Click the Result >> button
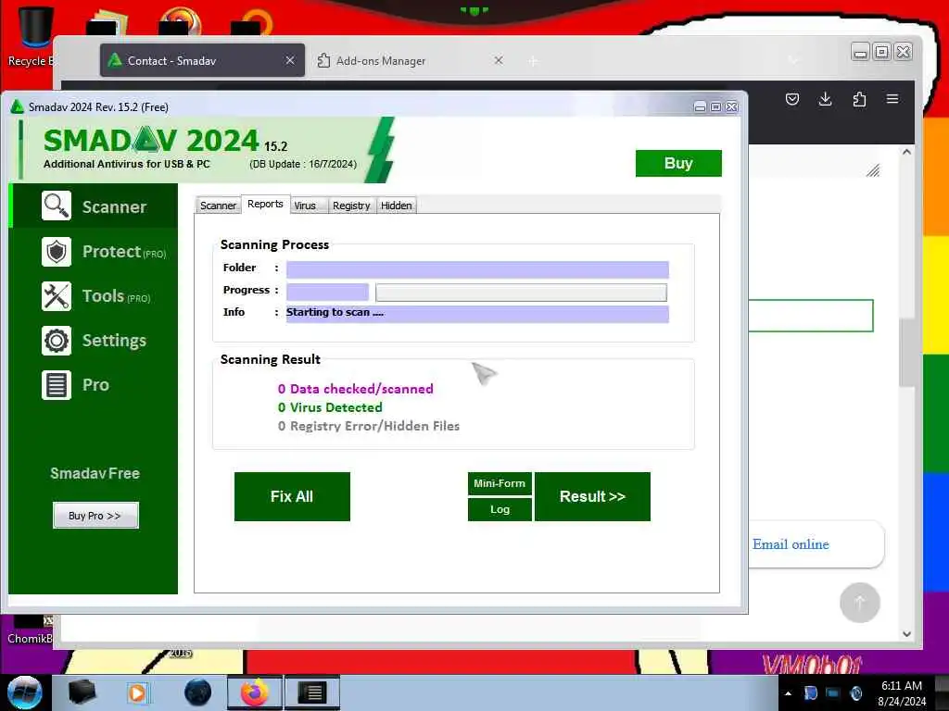The image size is (949, 711). tap(592, 496)
